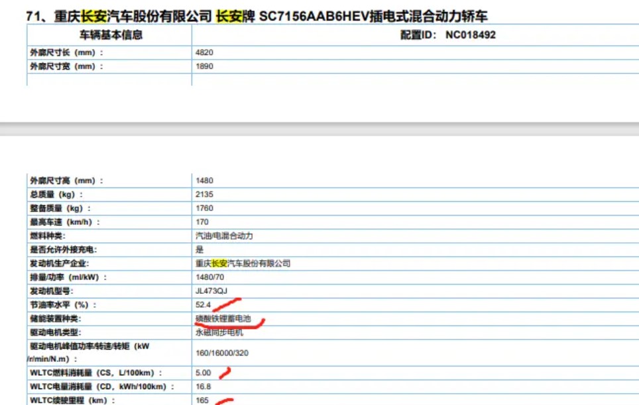This screenshot has height=405, width=639.
Task: Click the fuel consumption value '5.00'
Action: click(203, 373)
